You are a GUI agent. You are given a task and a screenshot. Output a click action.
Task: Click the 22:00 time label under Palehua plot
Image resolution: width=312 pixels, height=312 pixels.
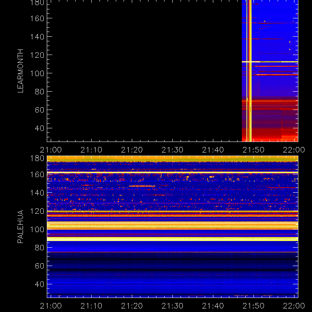tap(294, 306)
